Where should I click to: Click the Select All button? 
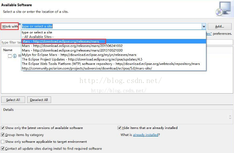click(x=13, y=100)
